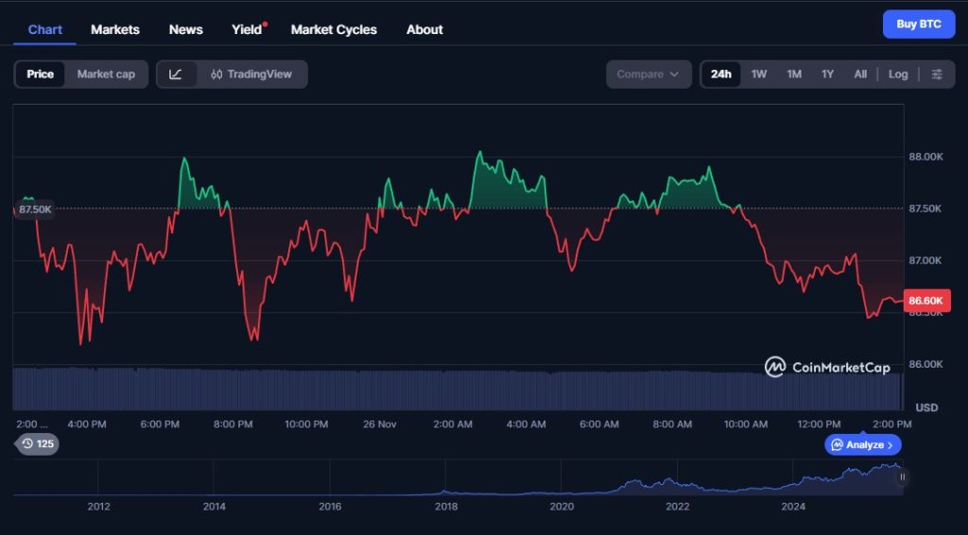Viewport: 968px width, 535px height.
Task: Open the Markets tab
Action: [x=115, y=29]
